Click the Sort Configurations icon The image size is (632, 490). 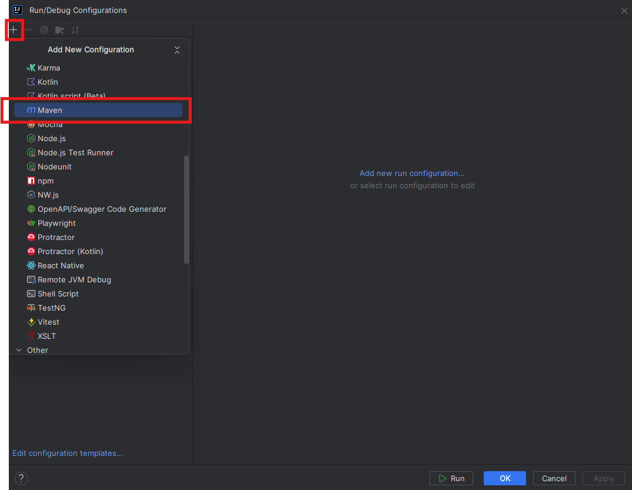(x=75, y=30)
